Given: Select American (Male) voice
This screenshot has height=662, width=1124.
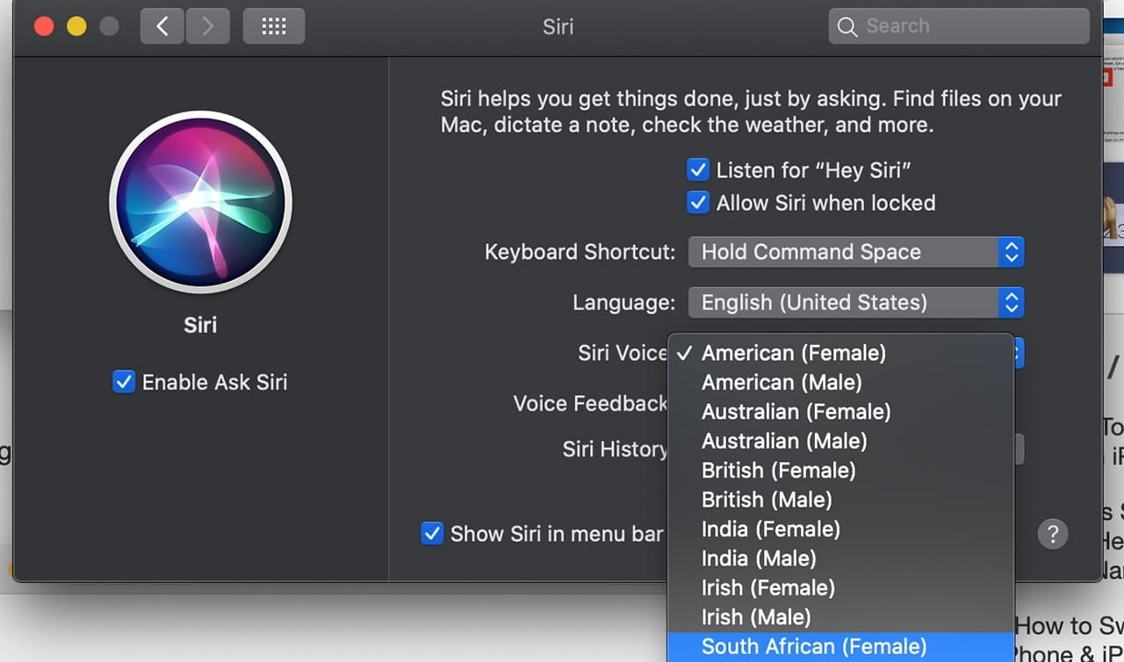Looking at the screenshot, I should tap(782, 383).
